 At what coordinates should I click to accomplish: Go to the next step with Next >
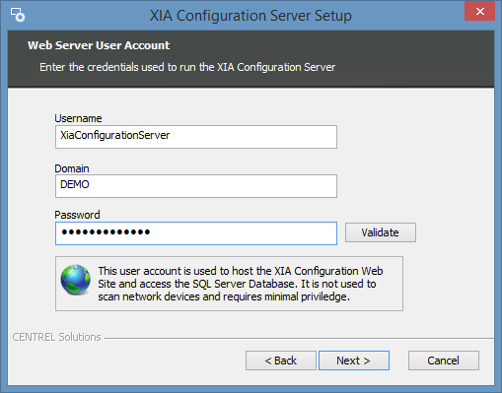354,360
